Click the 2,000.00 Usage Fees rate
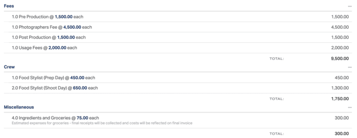This screenshot has height=138, width=357. (x=58, y=48)
